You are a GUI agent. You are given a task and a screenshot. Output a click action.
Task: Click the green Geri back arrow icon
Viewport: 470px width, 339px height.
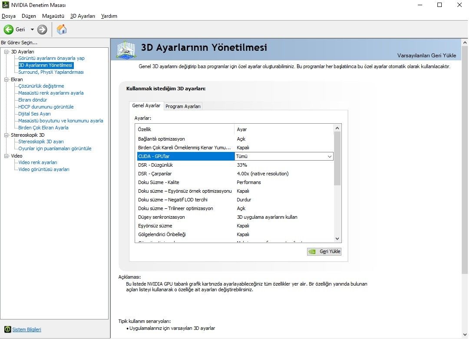(x=8, y=30)
